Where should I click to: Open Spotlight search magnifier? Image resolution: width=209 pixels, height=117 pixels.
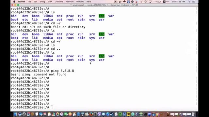pyautogui.click(x=189, y=2)
